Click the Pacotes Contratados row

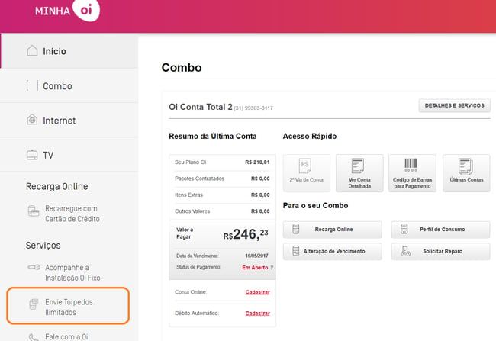click(222, 179)
